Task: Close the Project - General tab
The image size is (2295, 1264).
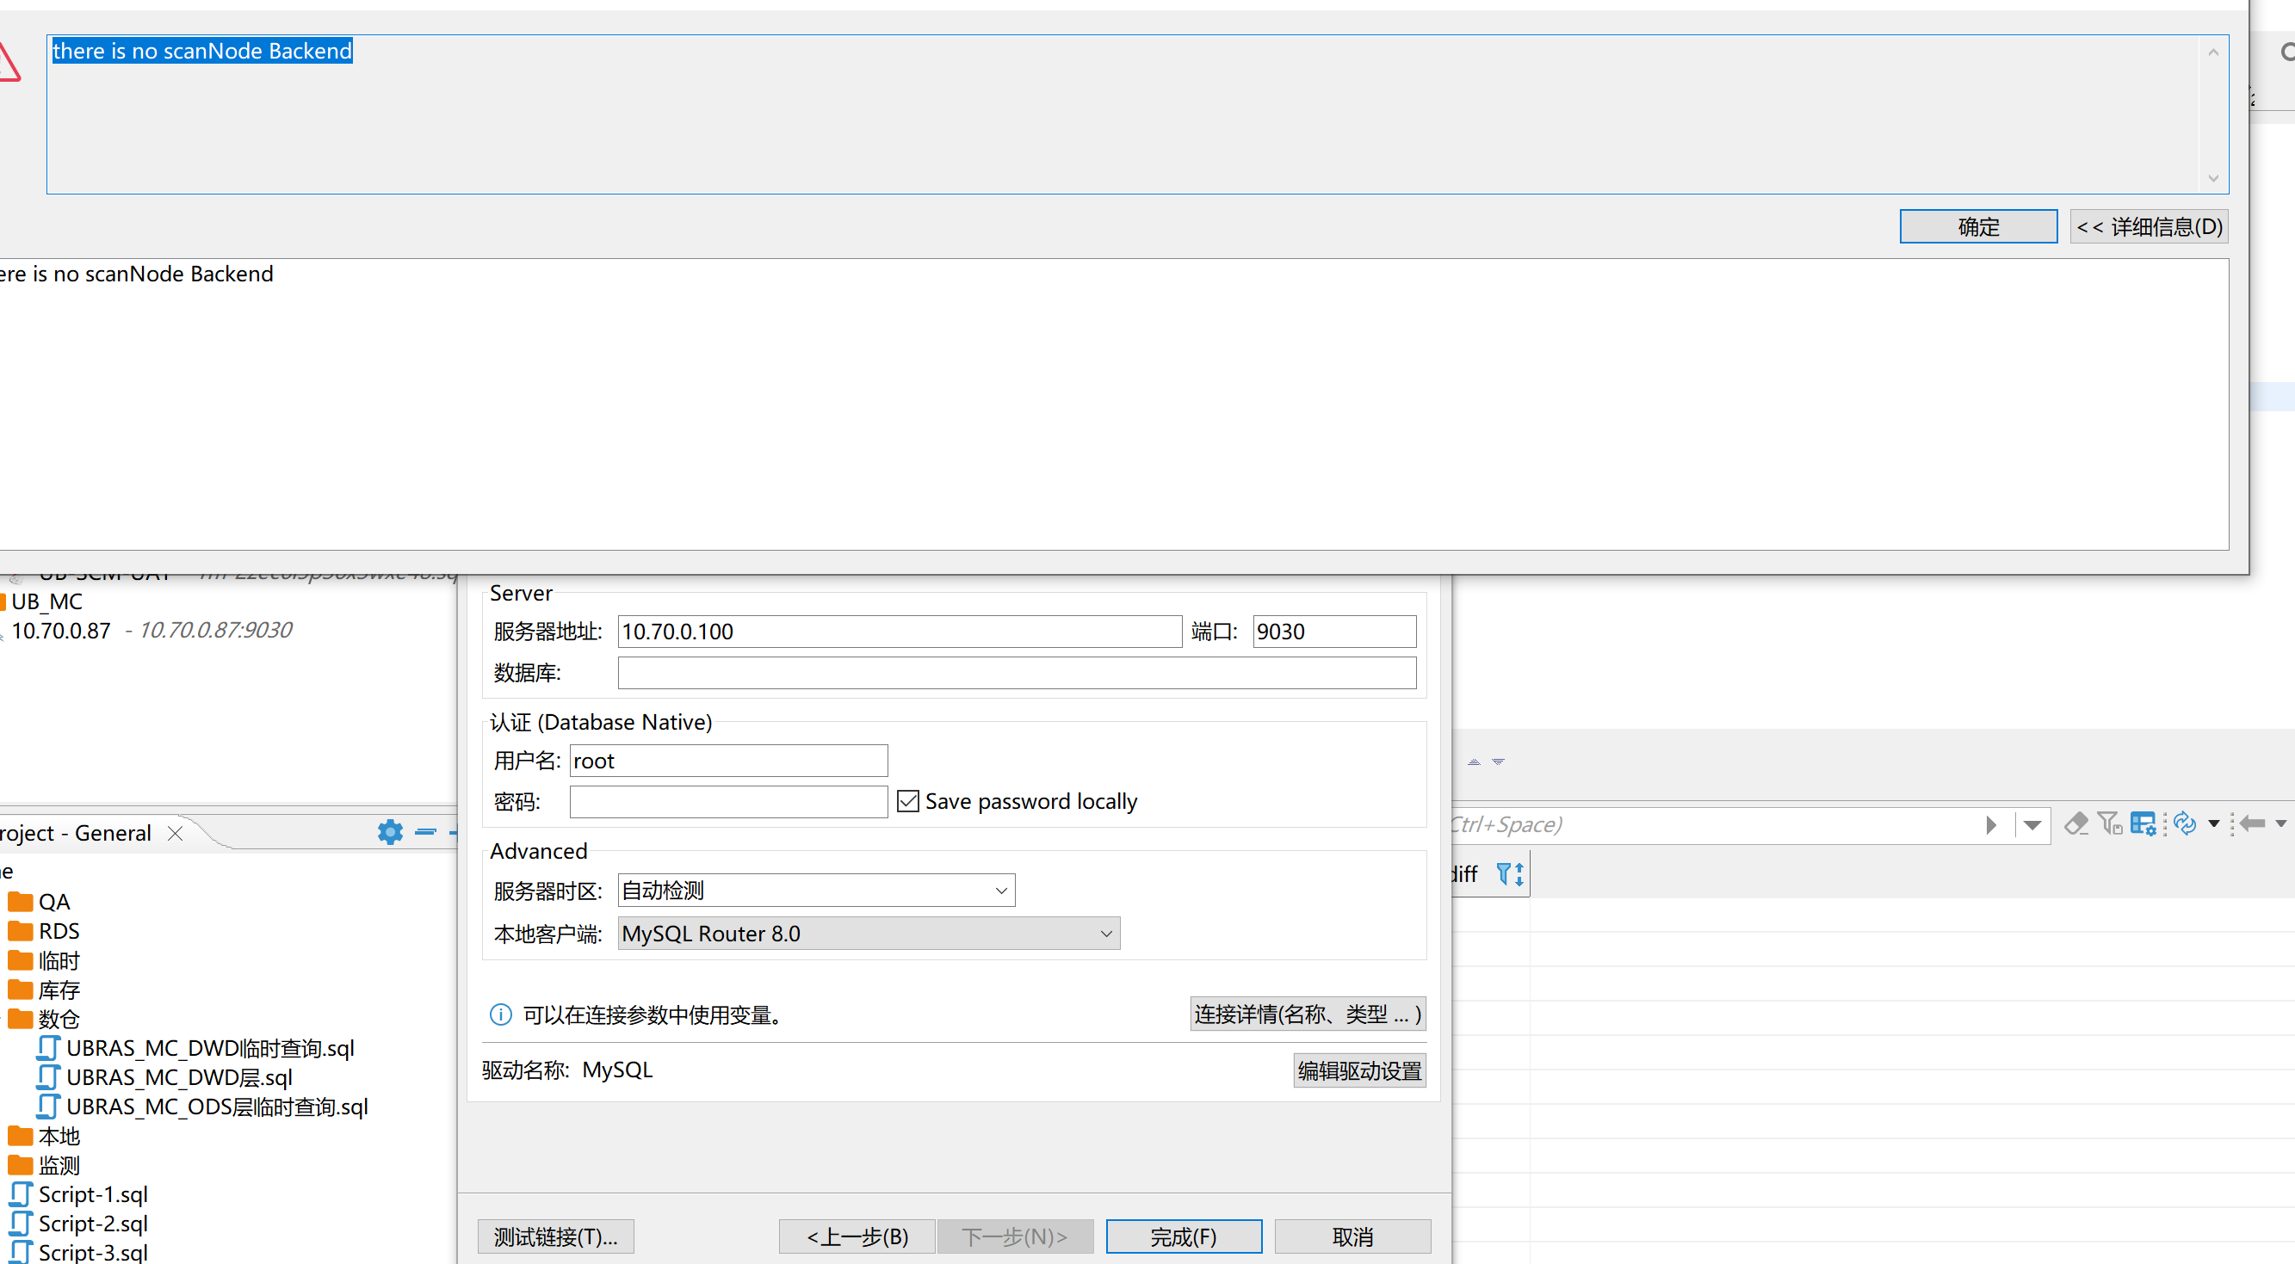Action: point(176,833)
